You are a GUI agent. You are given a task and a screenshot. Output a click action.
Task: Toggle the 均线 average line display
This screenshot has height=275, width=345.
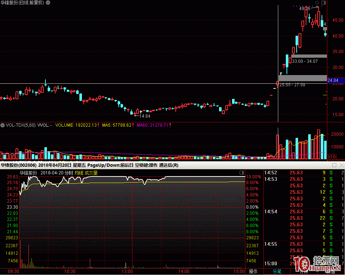[79, 173]
